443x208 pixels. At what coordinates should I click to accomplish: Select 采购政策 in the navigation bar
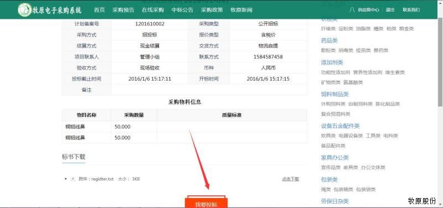[212, 10]
